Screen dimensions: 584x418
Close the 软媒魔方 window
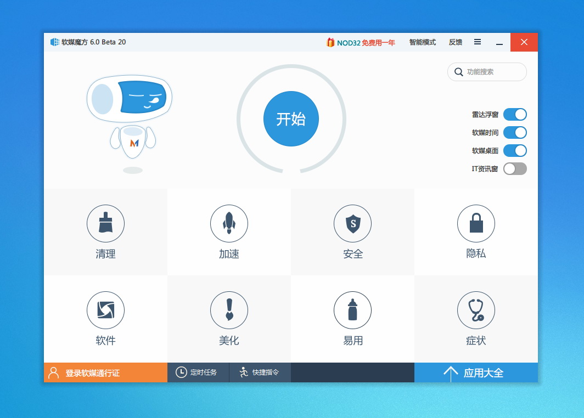point(524,42)
